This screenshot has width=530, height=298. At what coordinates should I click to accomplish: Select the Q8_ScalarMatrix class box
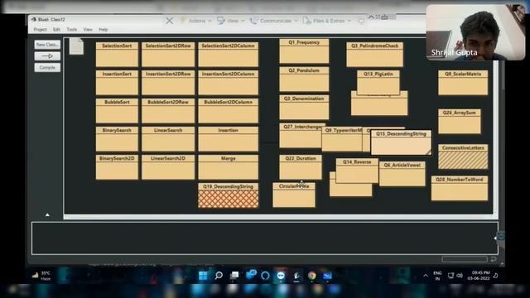tap(463, 83)
